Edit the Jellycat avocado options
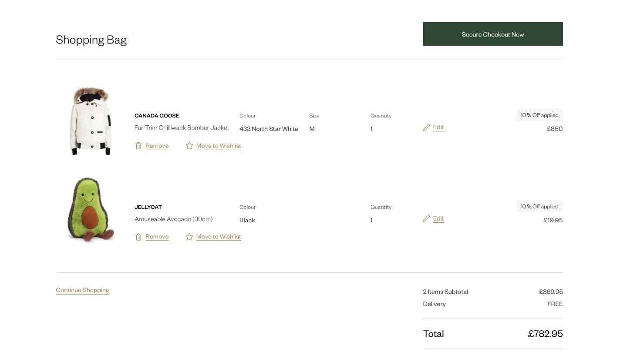 pos(438,218)
